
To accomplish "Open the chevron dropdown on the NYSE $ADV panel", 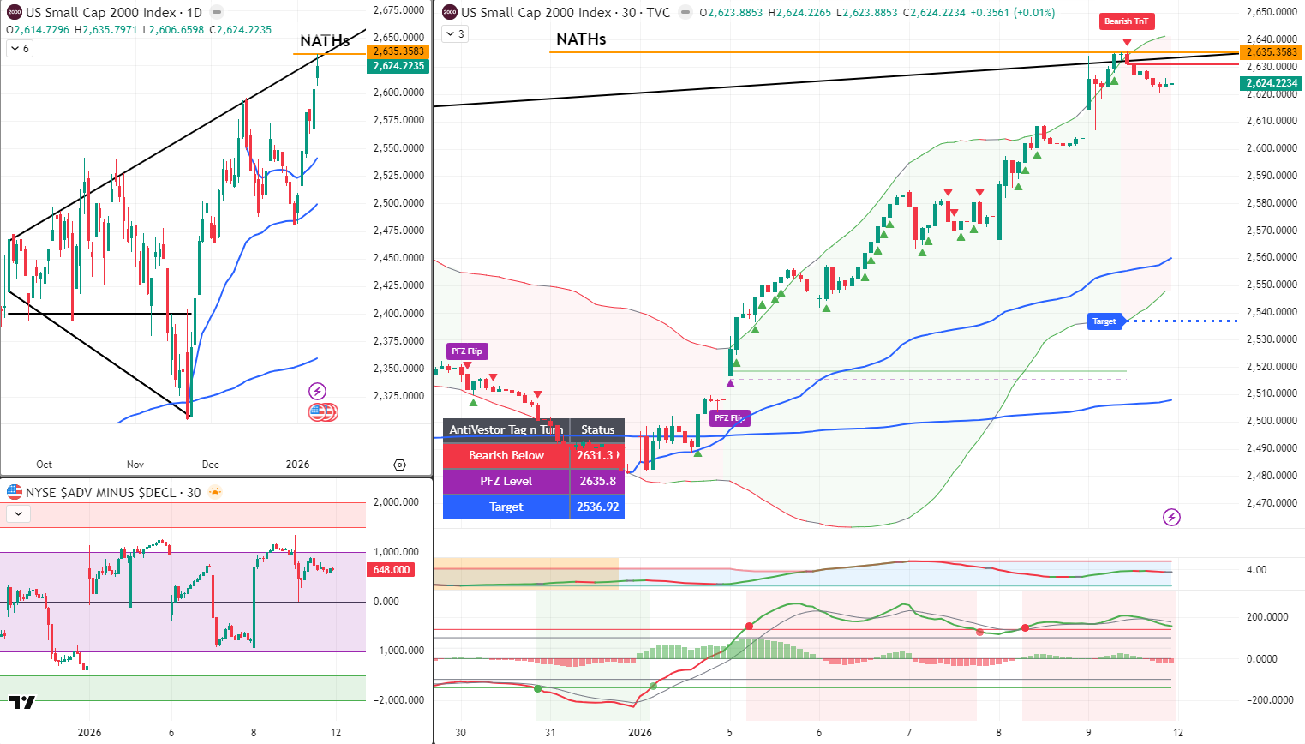I will tap(16, 513).
